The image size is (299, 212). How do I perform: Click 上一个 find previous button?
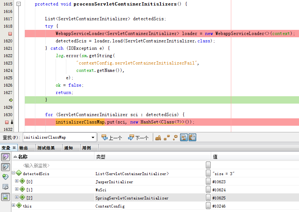coord(112,138)
